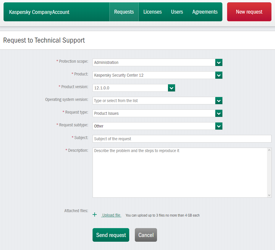
Task: Expand the Request subtype dropdown arrow
Action: pyautogui.click(x=219, y=126)
